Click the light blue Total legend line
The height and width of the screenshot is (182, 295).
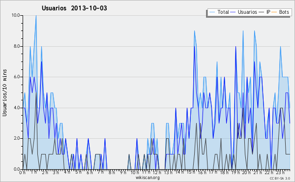click(212, 12)
